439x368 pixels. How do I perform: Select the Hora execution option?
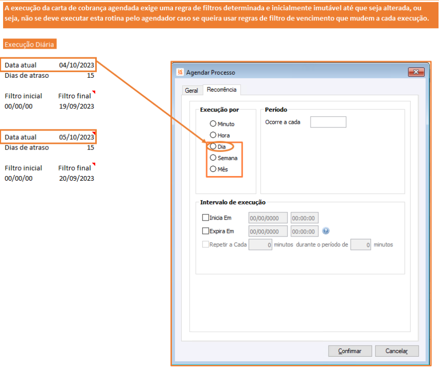[213, 135]
